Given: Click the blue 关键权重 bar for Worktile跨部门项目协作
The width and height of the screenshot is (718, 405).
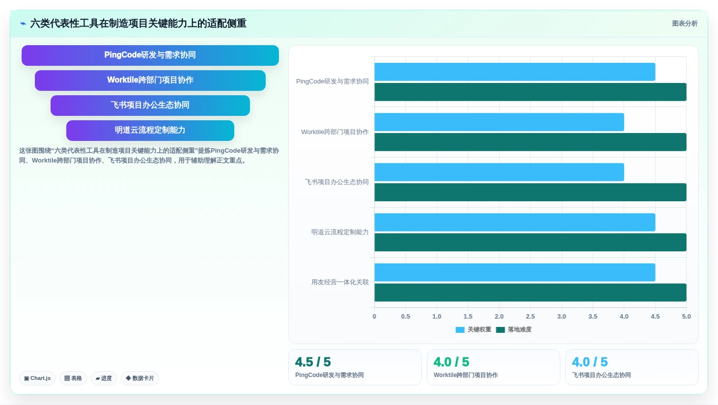Looking at the screenshot, I should (499, 122).
